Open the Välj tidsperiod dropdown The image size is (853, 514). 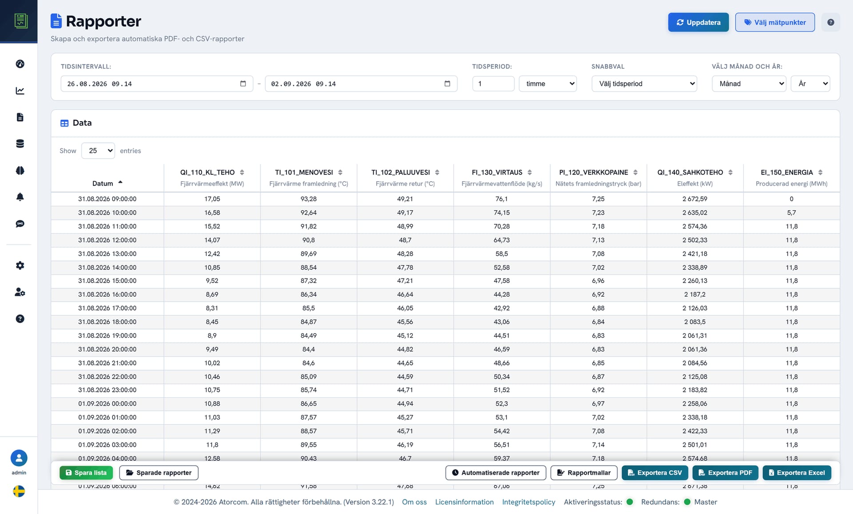[x=644, y=84]
